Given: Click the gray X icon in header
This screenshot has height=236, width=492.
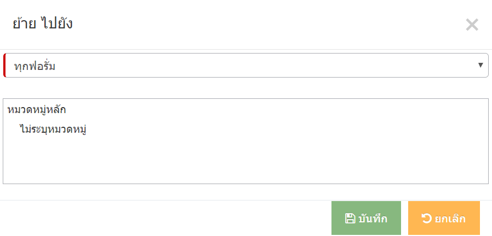Looking at the screenshot, I should pos(472,25).
